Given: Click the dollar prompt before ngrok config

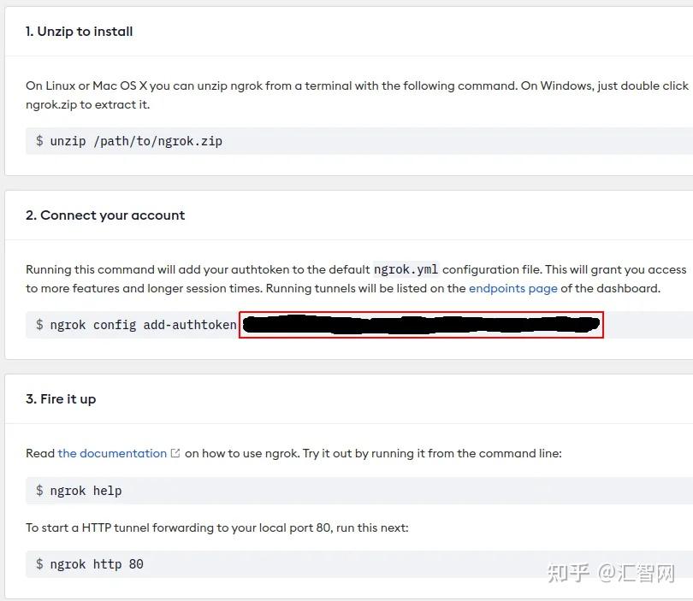Looking at the screenshot, I should pos(39,325).
